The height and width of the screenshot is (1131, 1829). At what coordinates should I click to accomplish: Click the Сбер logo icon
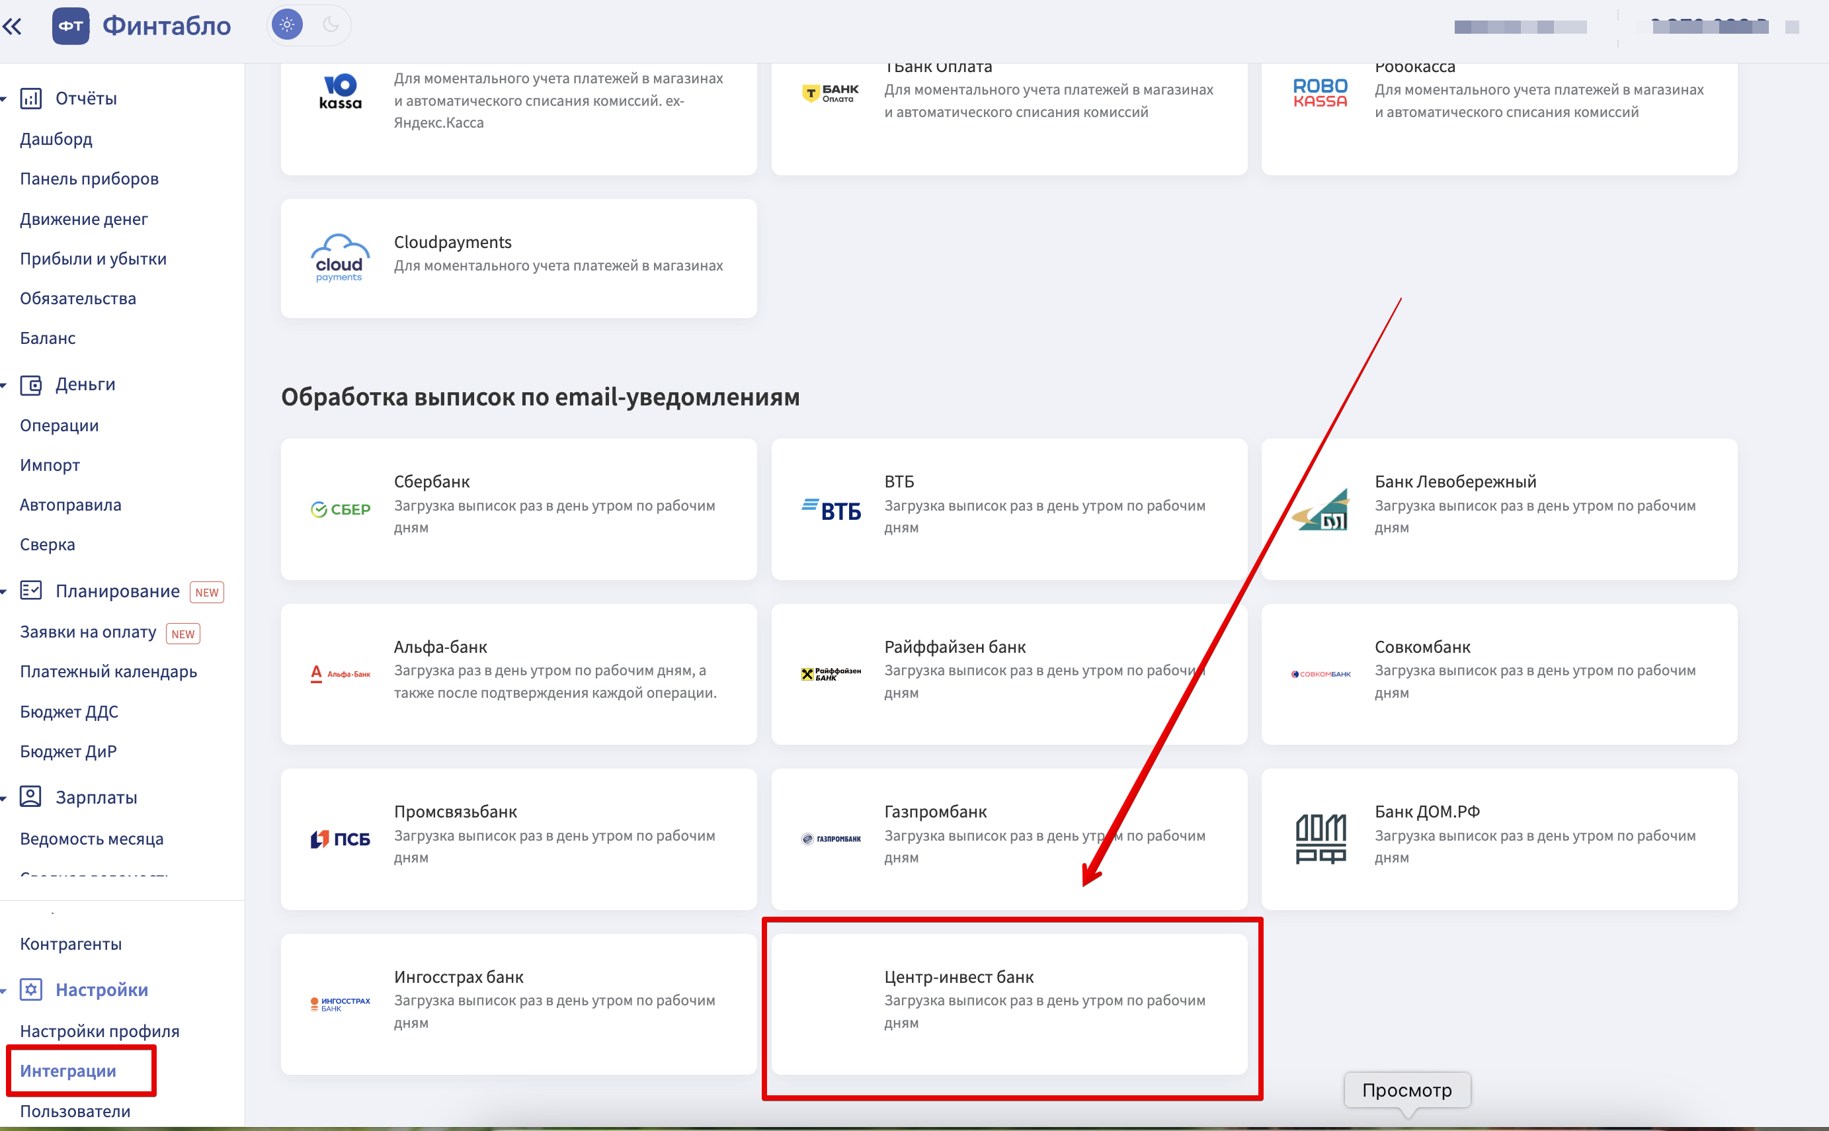pyautogui.click(x=341, y=509)
